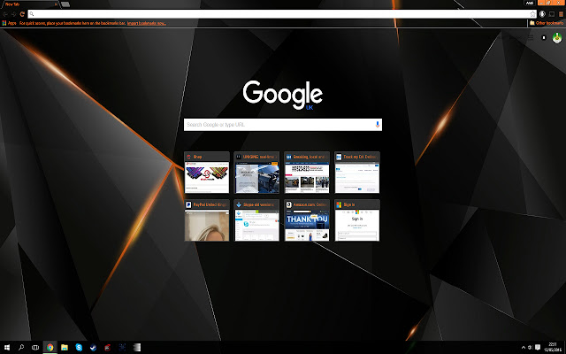The width and height of the screenshot is (566, 354).
Task: Click the volume speaker icon in the tray
Action: pos(530,348)
